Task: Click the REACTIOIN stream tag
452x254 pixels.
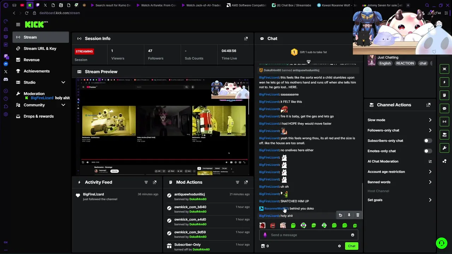Action: (405, 64)
